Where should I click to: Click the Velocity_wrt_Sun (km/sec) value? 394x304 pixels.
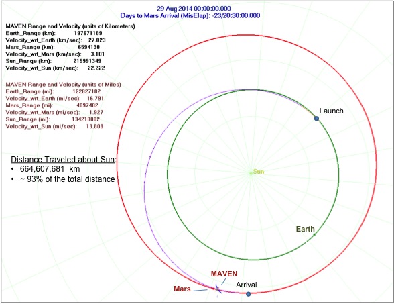click(x=96, y=68)
